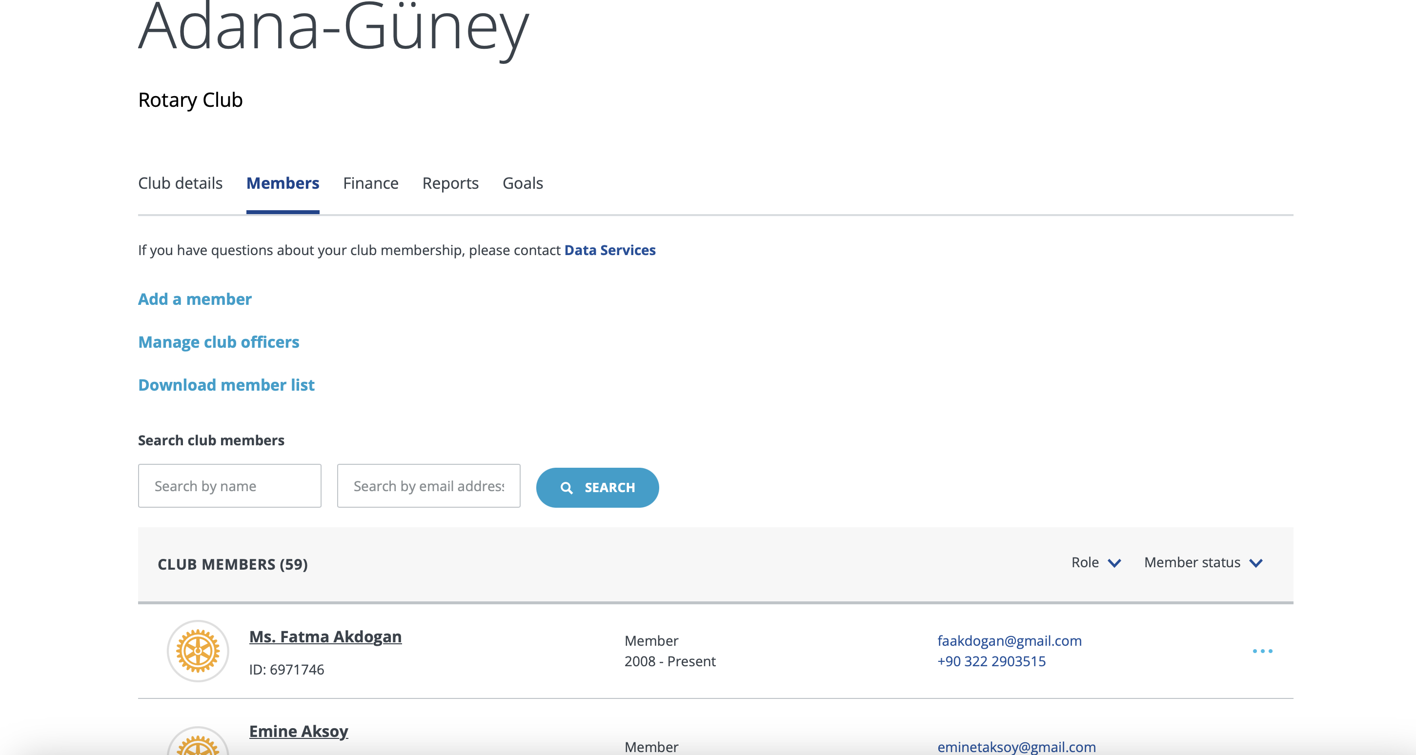Open Ms. Fatma Akdogan's profile link

click(325, 636)
